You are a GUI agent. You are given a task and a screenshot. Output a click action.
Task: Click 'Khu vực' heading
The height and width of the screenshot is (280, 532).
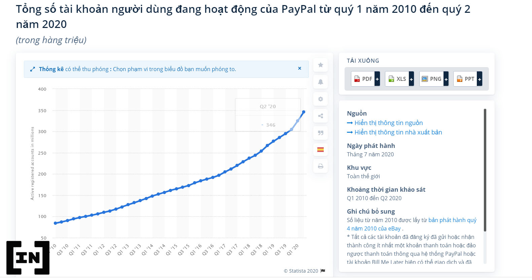(x=359, y=168)
